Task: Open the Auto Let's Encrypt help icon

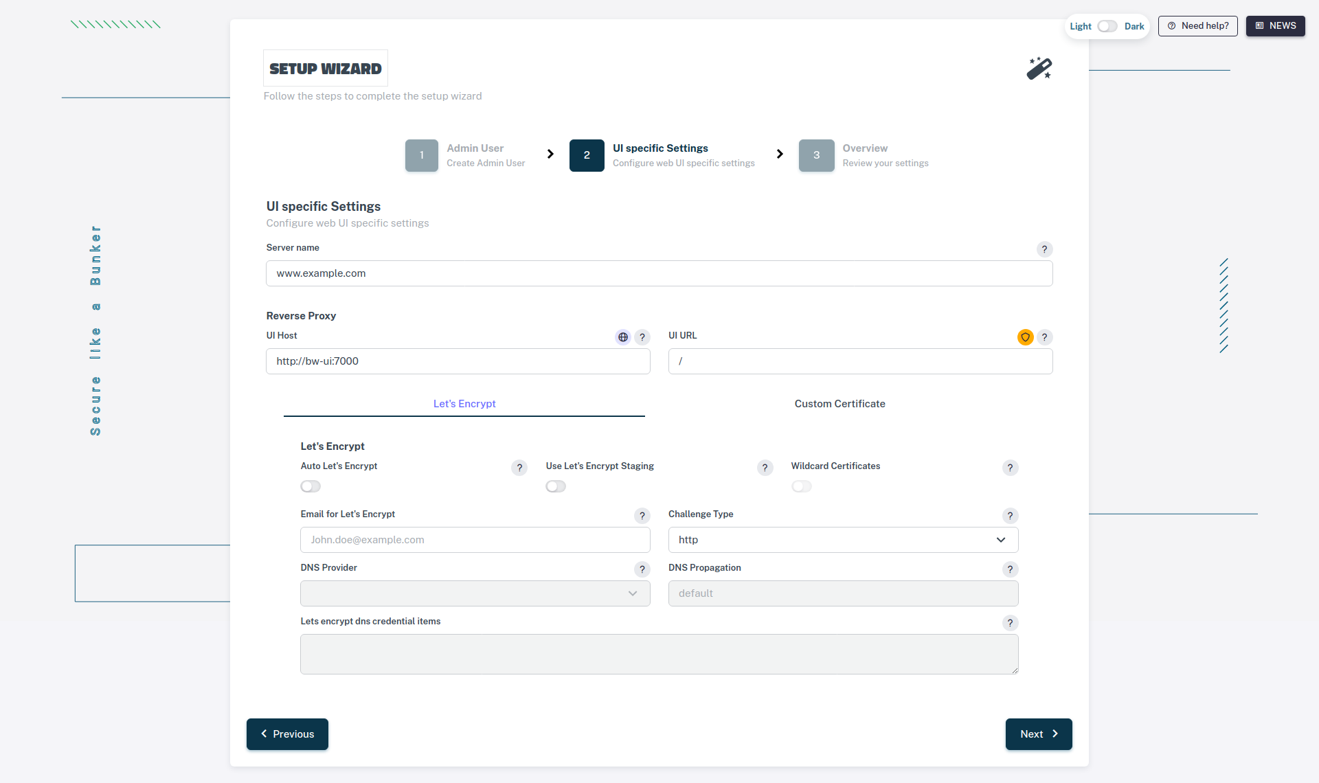Action: pyautogui.click(x=519, y=468)
